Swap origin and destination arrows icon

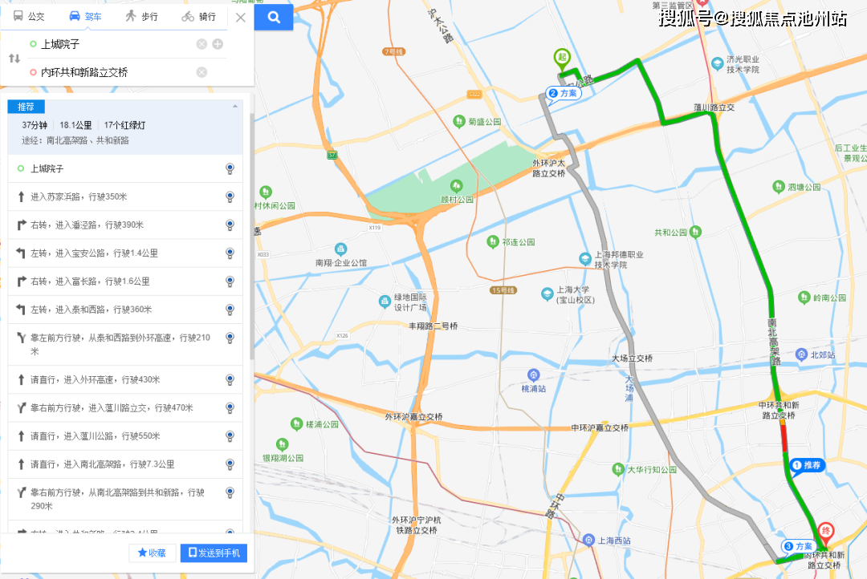(x=14, y=58)
